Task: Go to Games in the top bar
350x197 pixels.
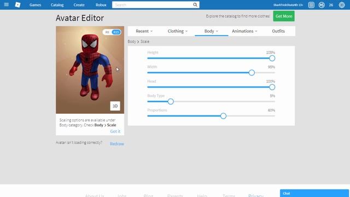Action: 35,5
